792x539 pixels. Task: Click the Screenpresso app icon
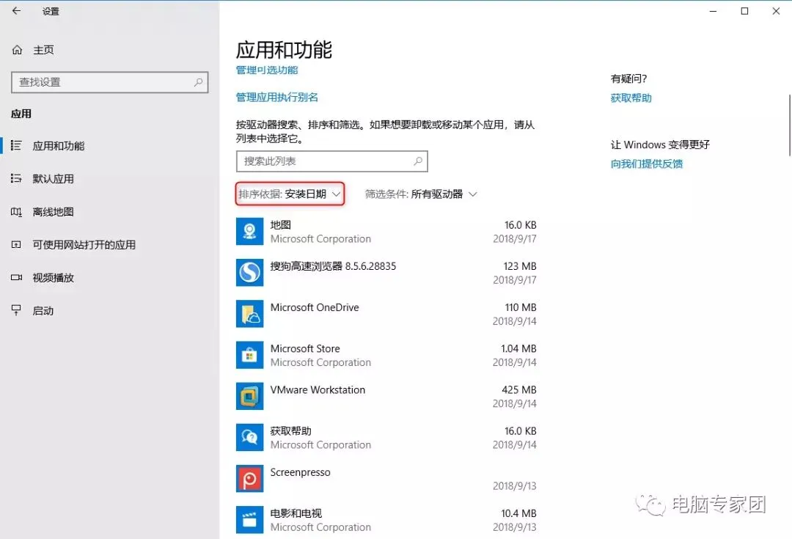(249, 478)
